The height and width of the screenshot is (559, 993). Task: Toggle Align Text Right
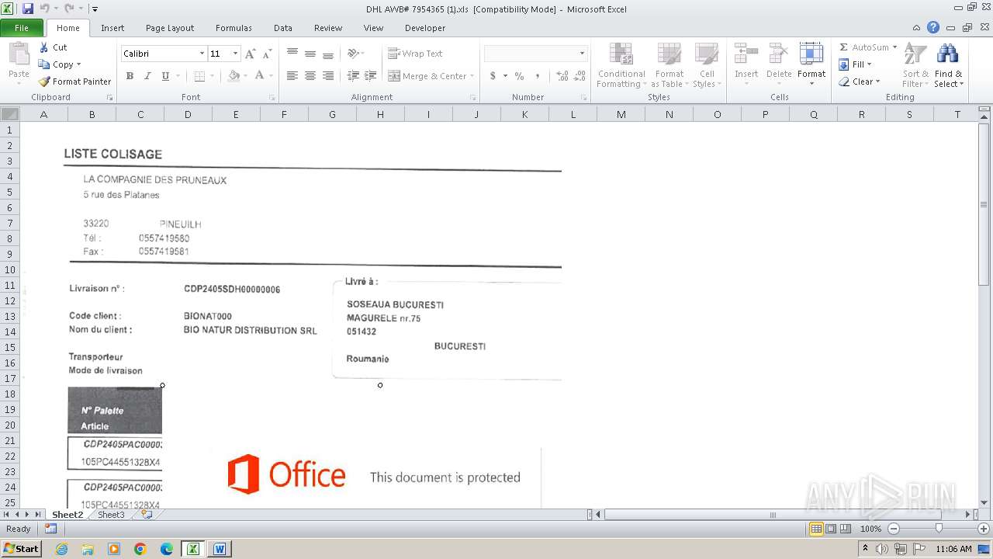pos(328,76)
